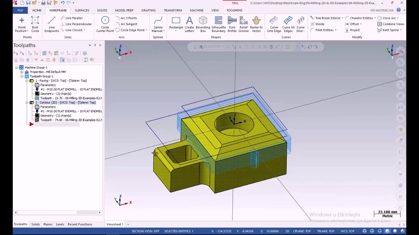Choose the Bolt Circle tool

tap(35, 24)
